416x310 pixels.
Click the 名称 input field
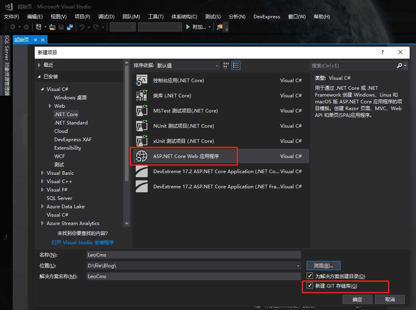pos(194,255)
